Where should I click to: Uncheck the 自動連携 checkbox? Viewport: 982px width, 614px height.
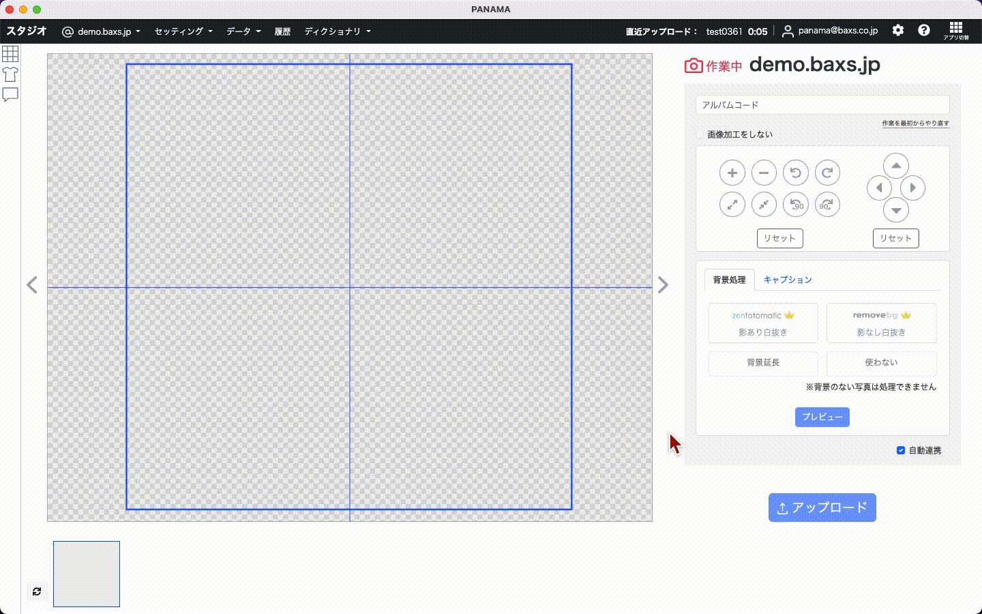(x=900, y=450)
